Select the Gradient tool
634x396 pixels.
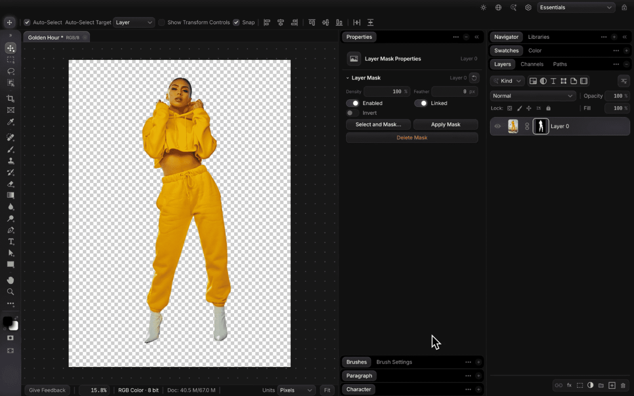click(11, 195)
